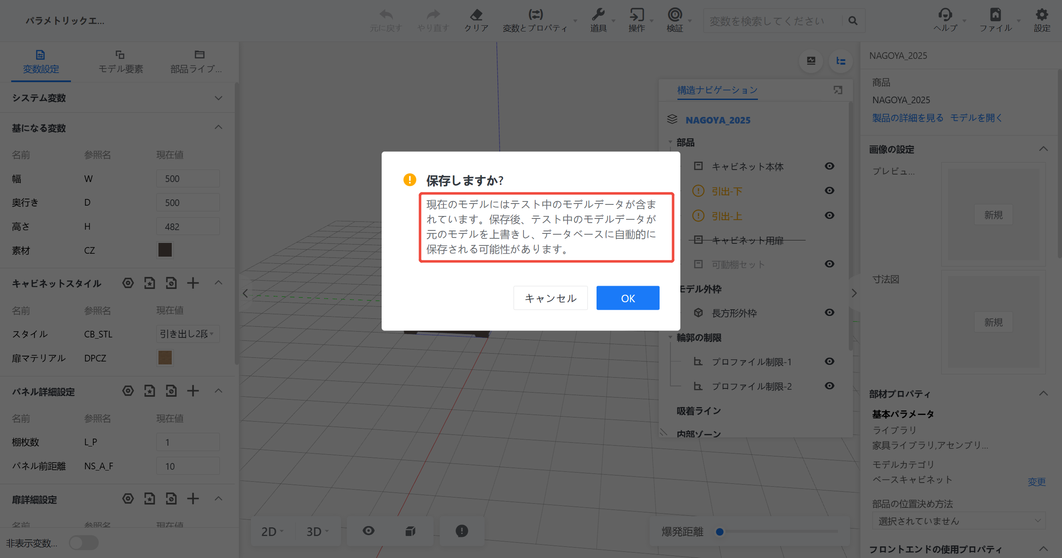Open the 3D view dropdown
The image size is (1062, 558).
coord(317,531)
